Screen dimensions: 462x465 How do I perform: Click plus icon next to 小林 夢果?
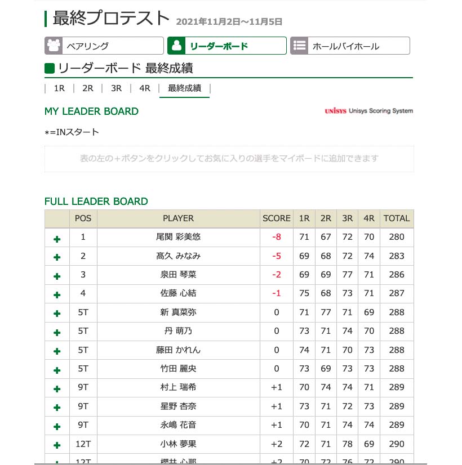coord(57,445)
